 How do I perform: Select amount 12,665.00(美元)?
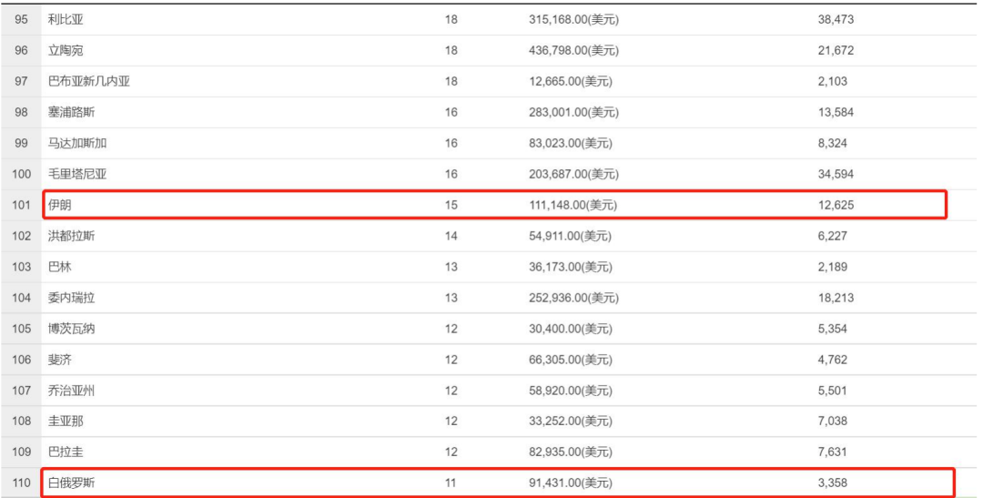571,82
